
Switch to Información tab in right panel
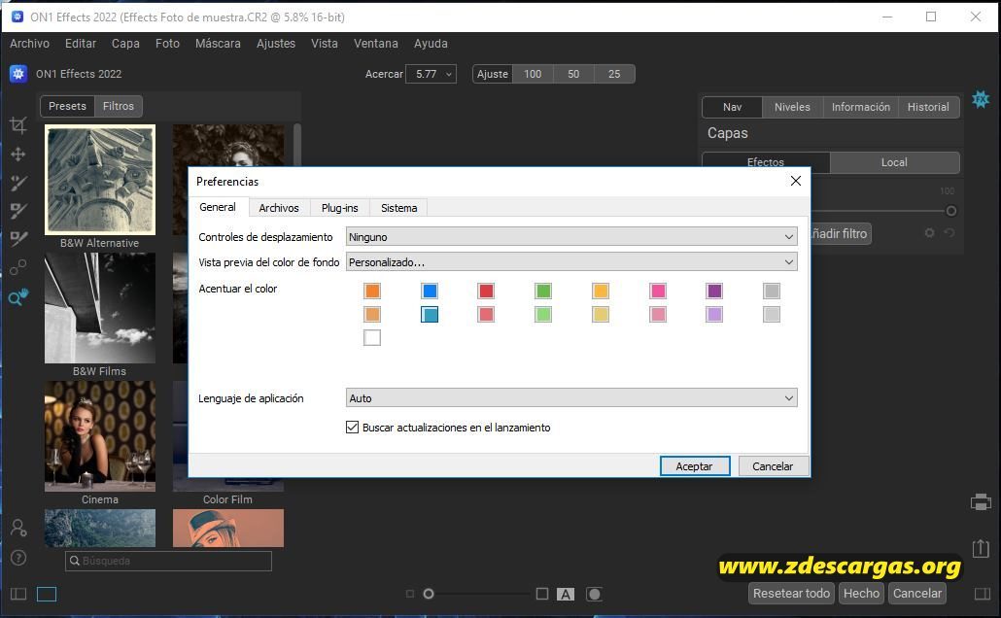860,107
